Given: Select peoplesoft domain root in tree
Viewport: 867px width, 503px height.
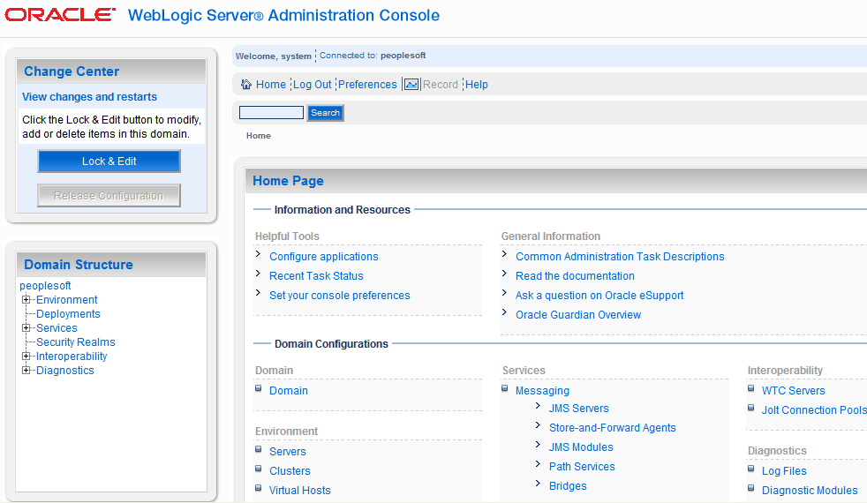Looking at the screenshot, I should 45,286.
